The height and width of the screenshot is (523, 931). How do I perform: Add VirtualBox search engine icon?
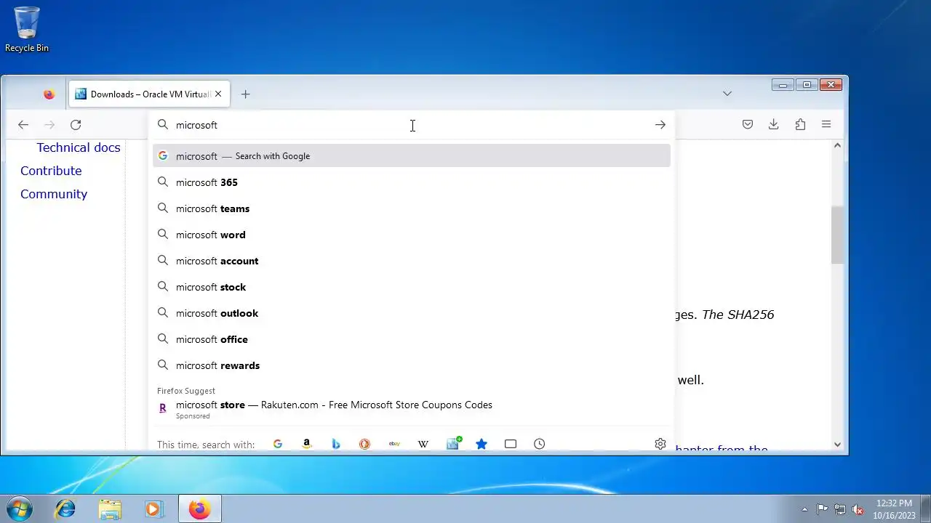pyautogui.click(x=453, y=443)
